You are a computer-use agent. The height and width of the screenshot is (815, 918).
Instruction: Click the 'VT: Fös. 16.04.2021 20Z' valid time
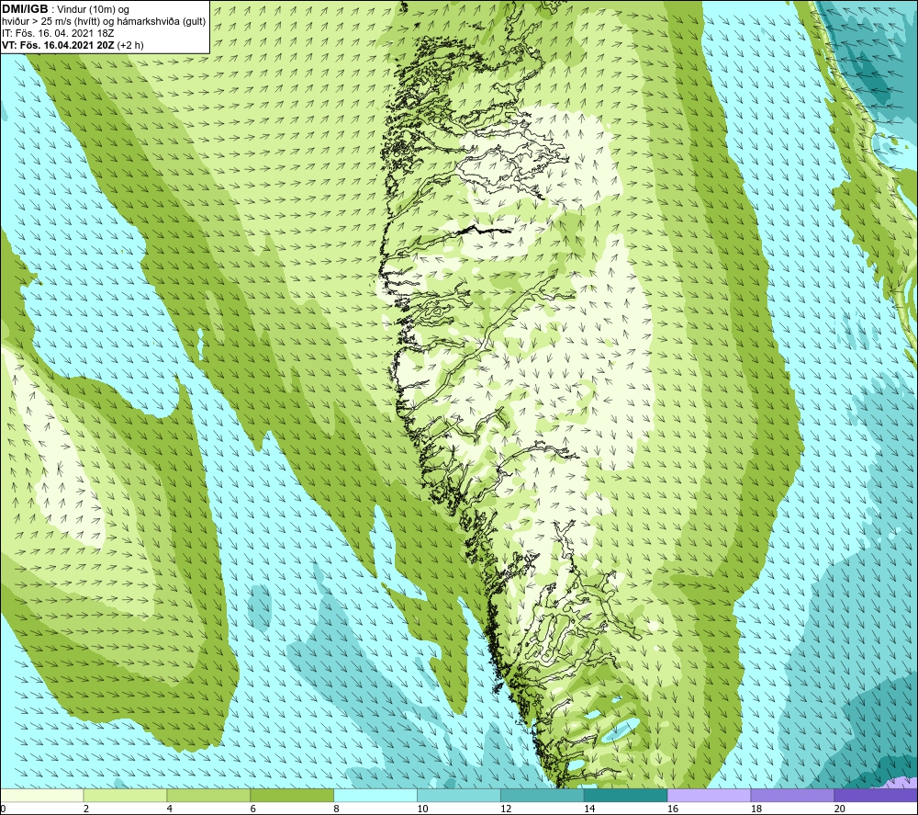[x=58, y=45]
